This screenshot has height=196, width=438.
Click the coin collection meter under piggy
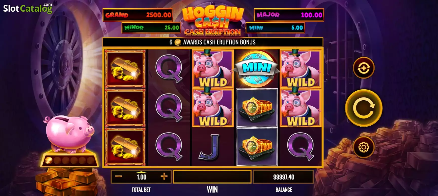[69, 160]
